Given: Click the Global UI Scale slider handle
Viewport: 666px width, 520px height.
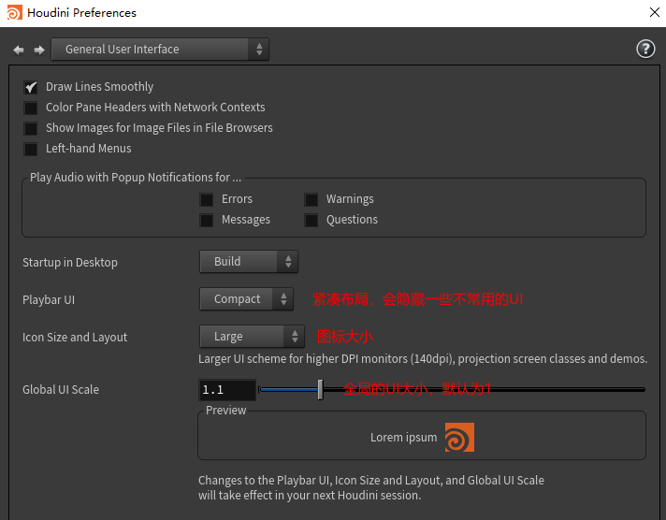Looking at the screenshot, I should [x=320, y=390].
